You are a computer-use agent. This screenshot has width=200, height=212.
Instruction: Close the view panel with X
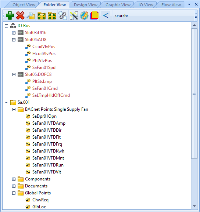click(196, 4)
